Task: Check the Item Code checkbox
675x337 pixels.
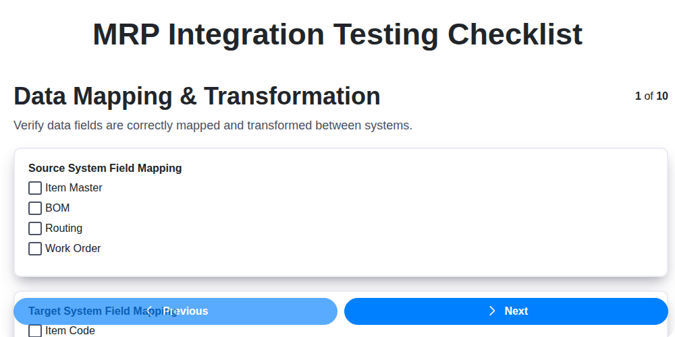Action: tap(35, 331)
